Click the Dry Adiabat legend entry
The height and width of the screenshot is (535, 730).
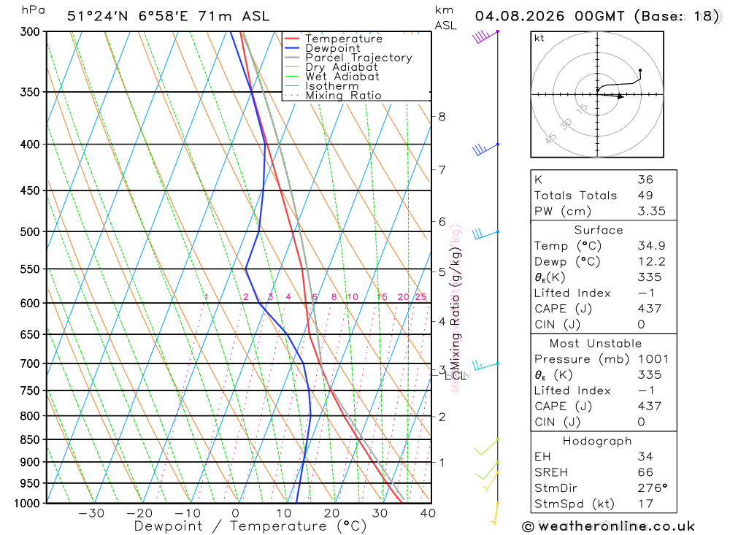[331, 67]
